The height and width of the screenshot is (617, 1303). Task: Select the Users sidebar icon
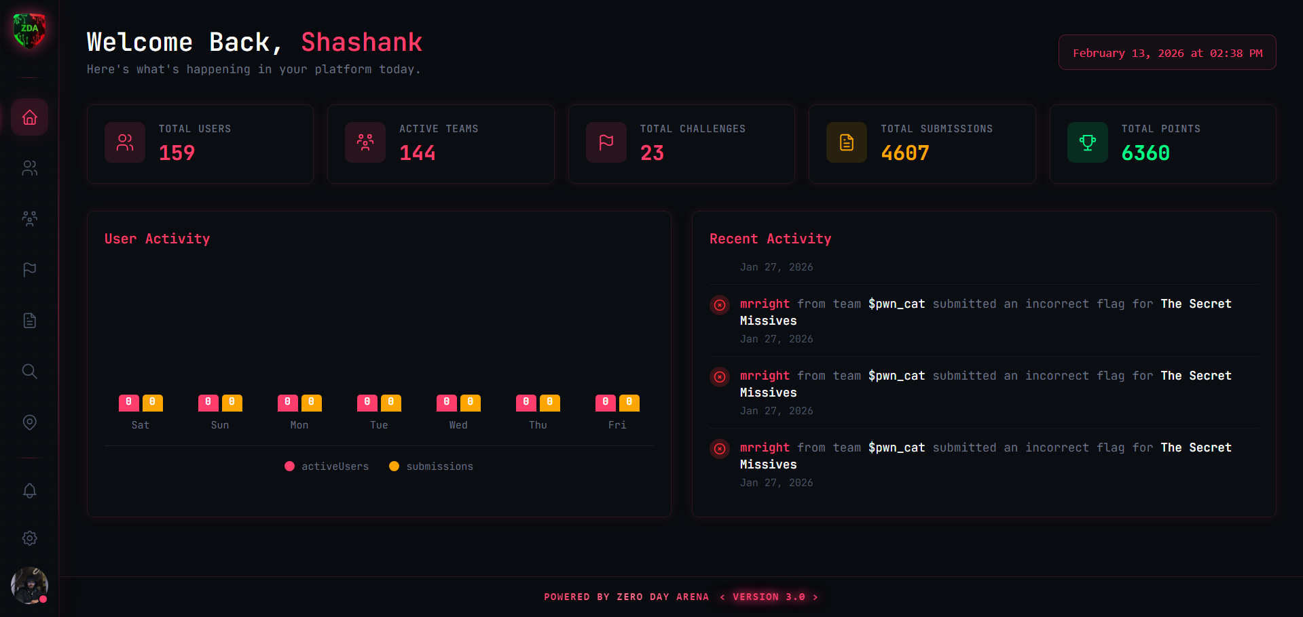point(29,168)
